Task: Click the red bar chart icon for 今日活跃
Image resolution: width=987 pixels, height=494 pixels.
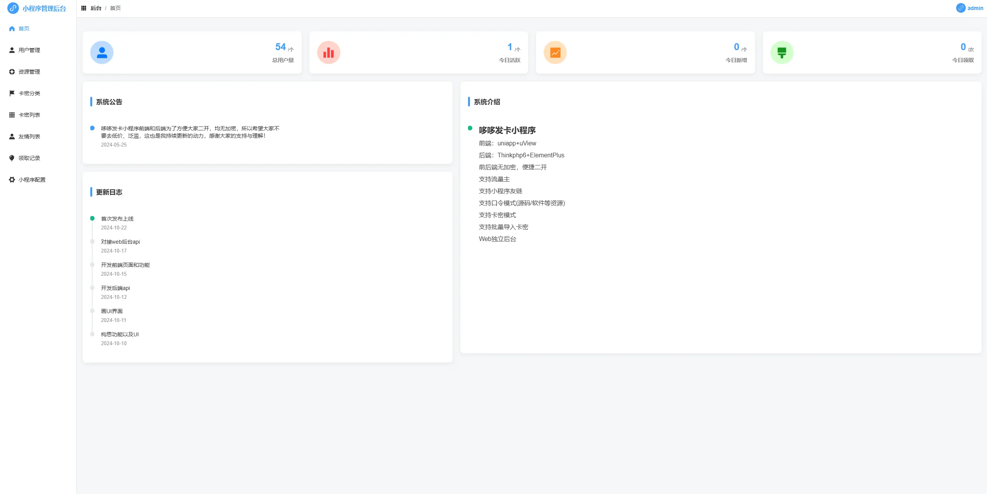Action: pos(328,52)
